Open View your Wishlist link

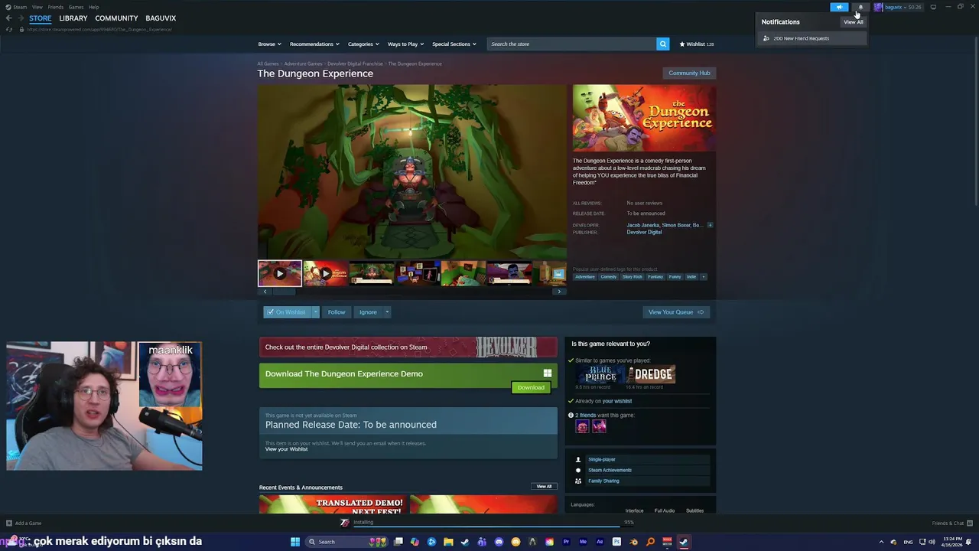[286, 449]
